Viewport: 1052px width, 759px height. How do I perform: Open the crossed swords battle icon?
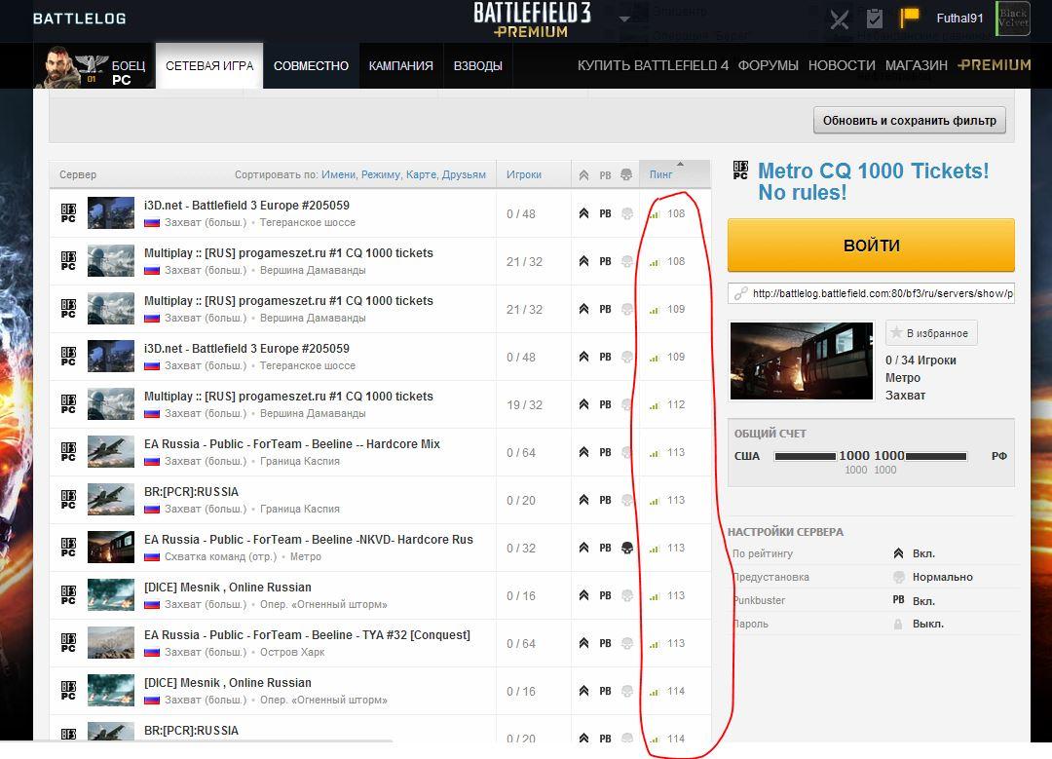[839, 19]
